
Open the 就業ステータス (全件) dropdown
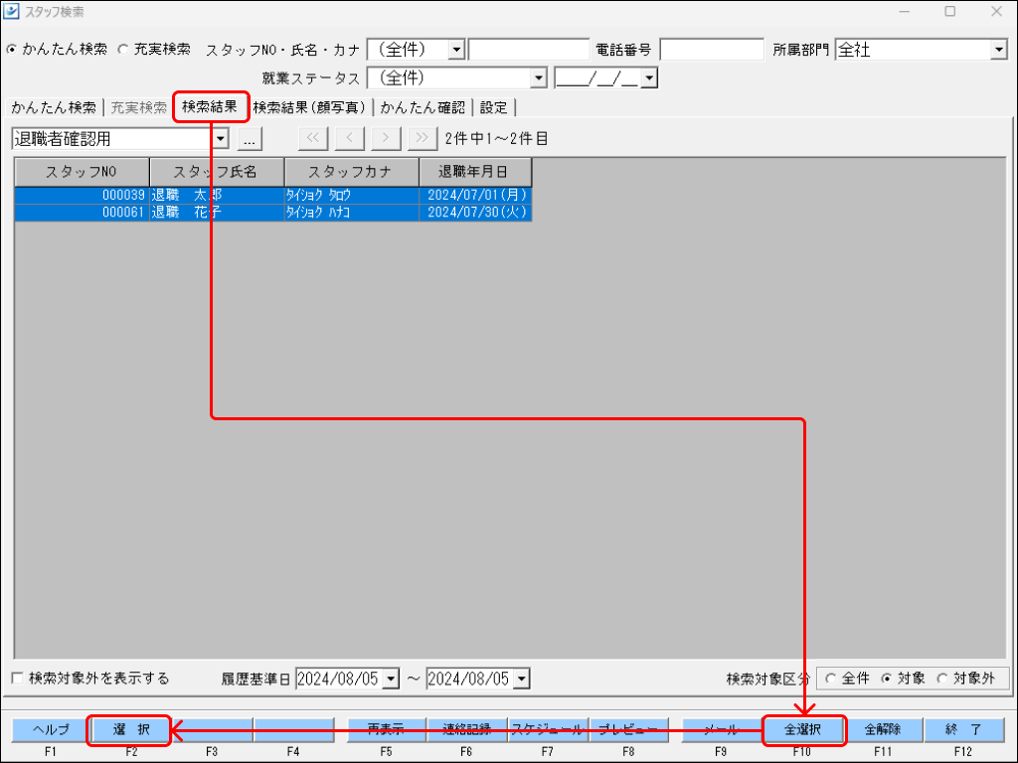(x=538, y=77)
